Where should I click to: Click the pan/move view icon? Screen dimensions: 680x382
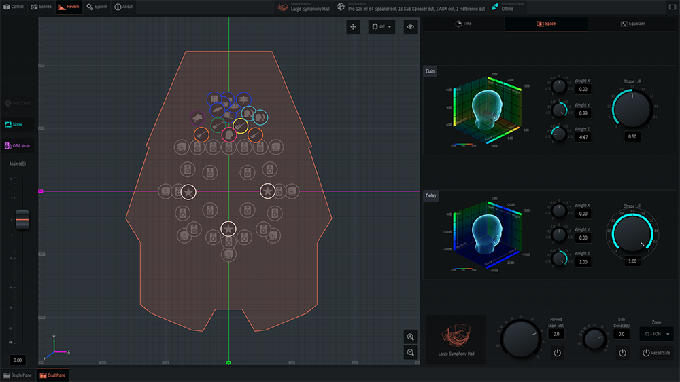click(x=353, y=26)
